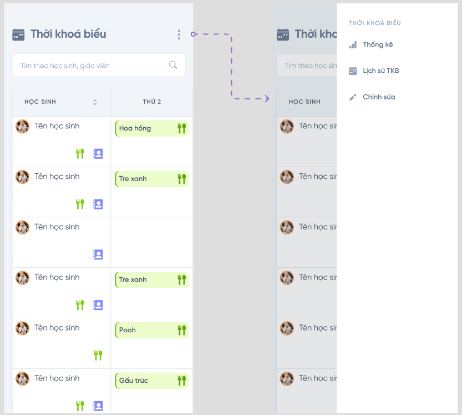The image size is (462, 415).
Task: Open Thống kê menu item
Action: click(x=378, y=44)
